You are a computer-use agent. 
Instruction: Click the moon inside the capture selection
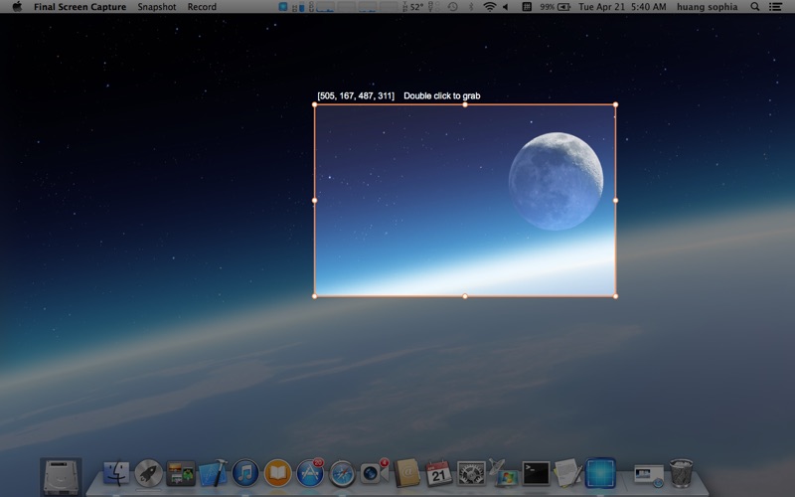point(556,181)
